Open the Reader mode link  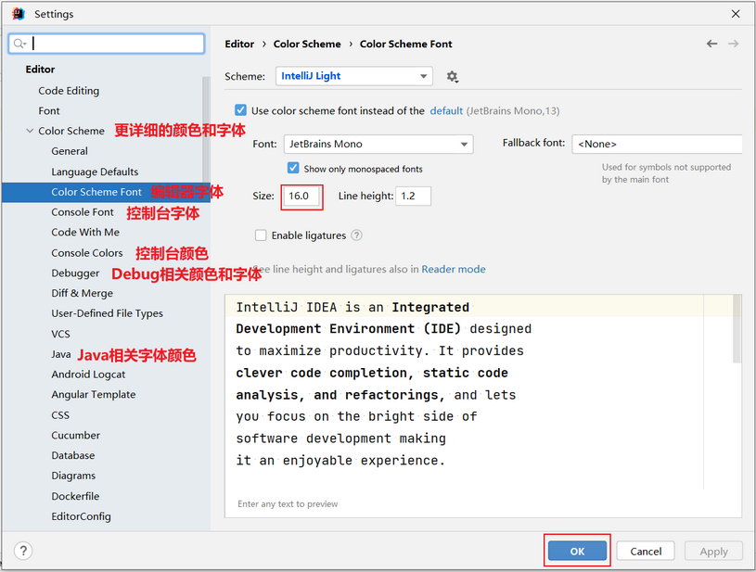coord(454,269)
